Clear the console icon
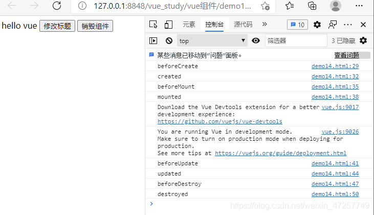 click(169, 41)
